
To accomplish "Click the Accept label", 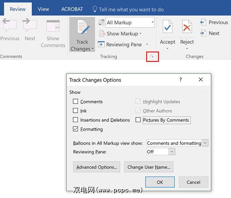I will click(x=168, y=42).
